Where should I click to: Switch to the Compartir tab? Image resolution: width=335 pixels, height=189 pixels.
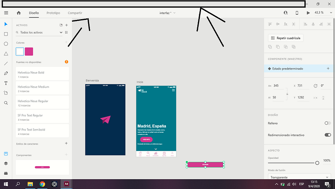coord(75,13)
